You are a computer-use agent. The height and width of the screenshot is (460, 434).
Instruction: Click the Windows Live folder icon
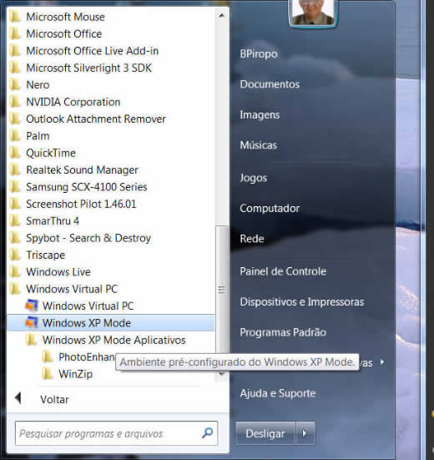[x=15, y=272]
